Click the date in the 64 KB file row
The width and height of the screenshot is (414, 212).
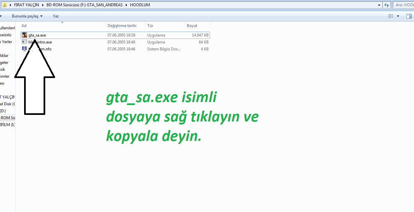[x=121, y=42]
